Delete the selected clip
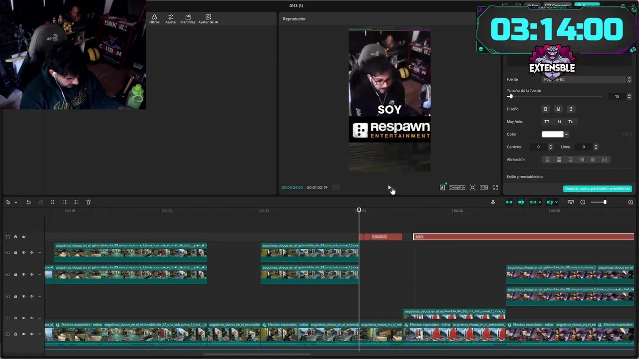Screen dimensions: 639x359 [88, 202]
